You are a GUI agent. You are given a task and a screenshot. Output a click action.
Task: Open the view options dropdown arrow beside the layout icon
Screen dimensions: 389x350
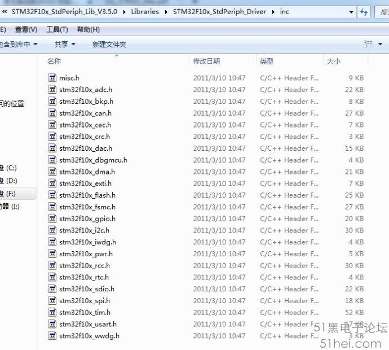381,44
